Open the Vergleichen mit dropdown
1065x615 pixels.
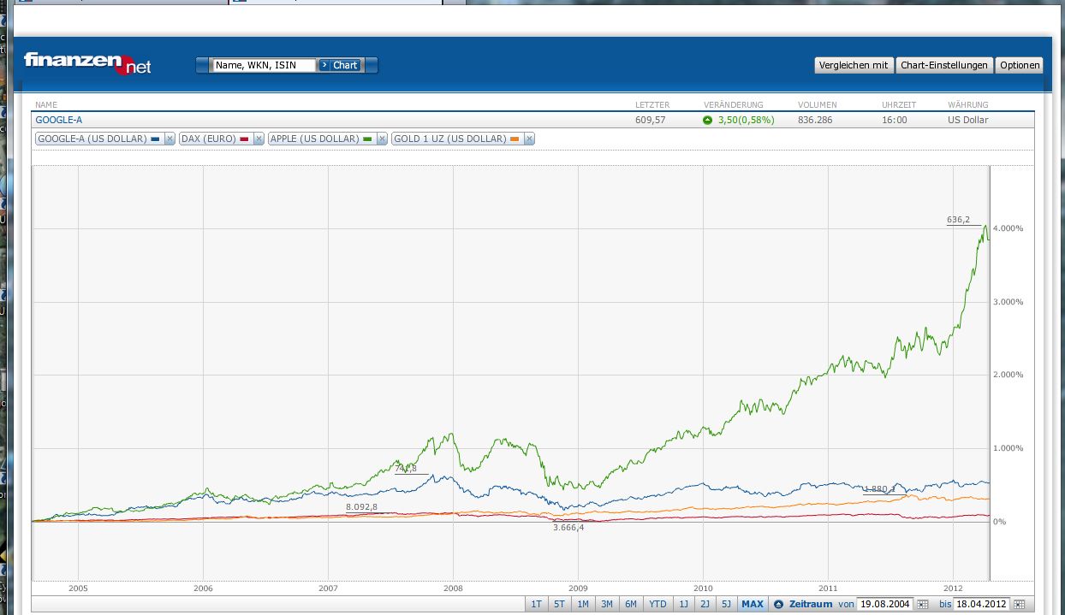tap(854, 65)
